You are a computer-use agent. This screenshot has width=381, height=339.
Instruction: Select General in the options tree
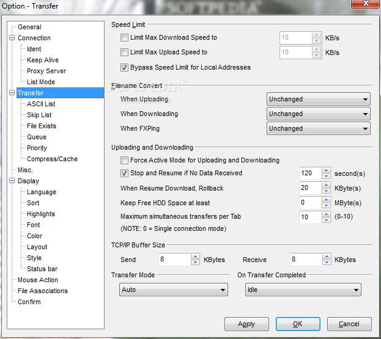click(x=29, y=27)
